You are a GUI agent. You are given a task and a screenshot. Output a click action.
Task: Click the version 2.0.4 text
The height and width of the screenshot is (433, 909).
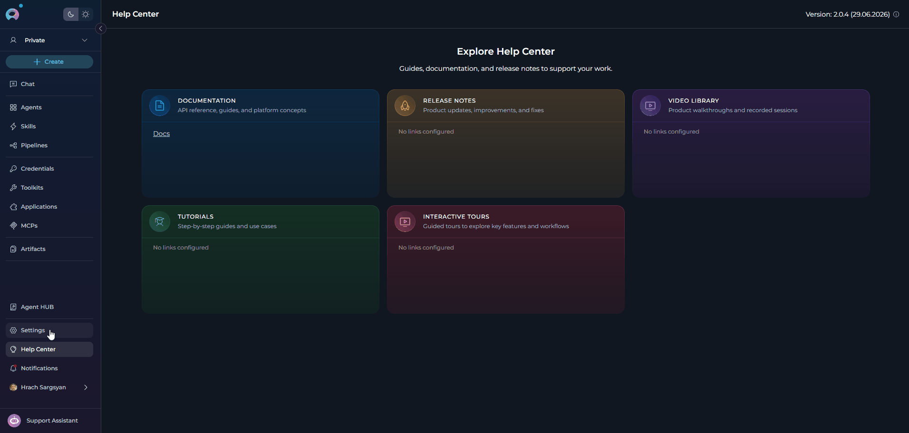pos(848,14)
